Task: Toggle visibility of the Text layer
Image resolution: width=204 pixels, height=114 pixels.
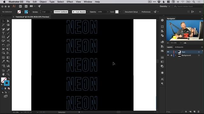Action: (168, 52)
